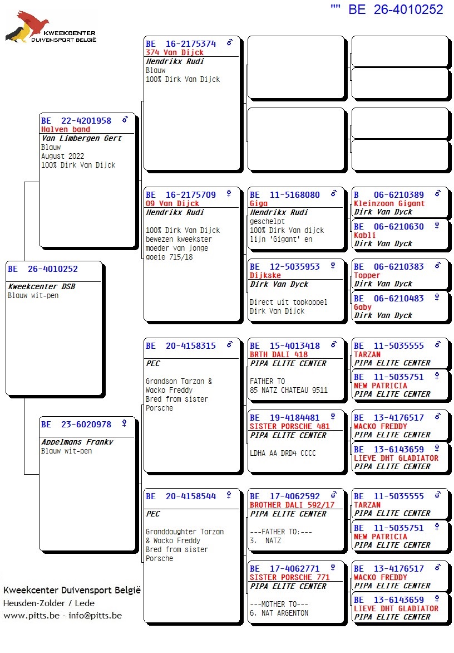Open the www.pitts.be website link

pos(28,616)
